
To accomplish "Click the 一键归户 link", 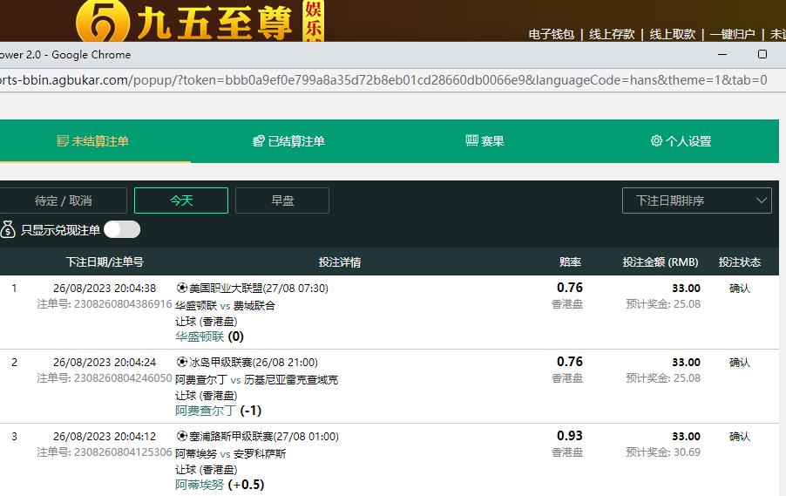I will pyautogui.click(x=732, y=34).
